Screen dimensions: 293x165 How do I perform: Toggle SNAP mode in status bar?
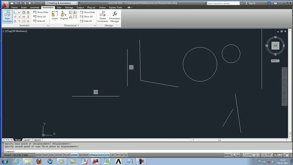[45, 155]
